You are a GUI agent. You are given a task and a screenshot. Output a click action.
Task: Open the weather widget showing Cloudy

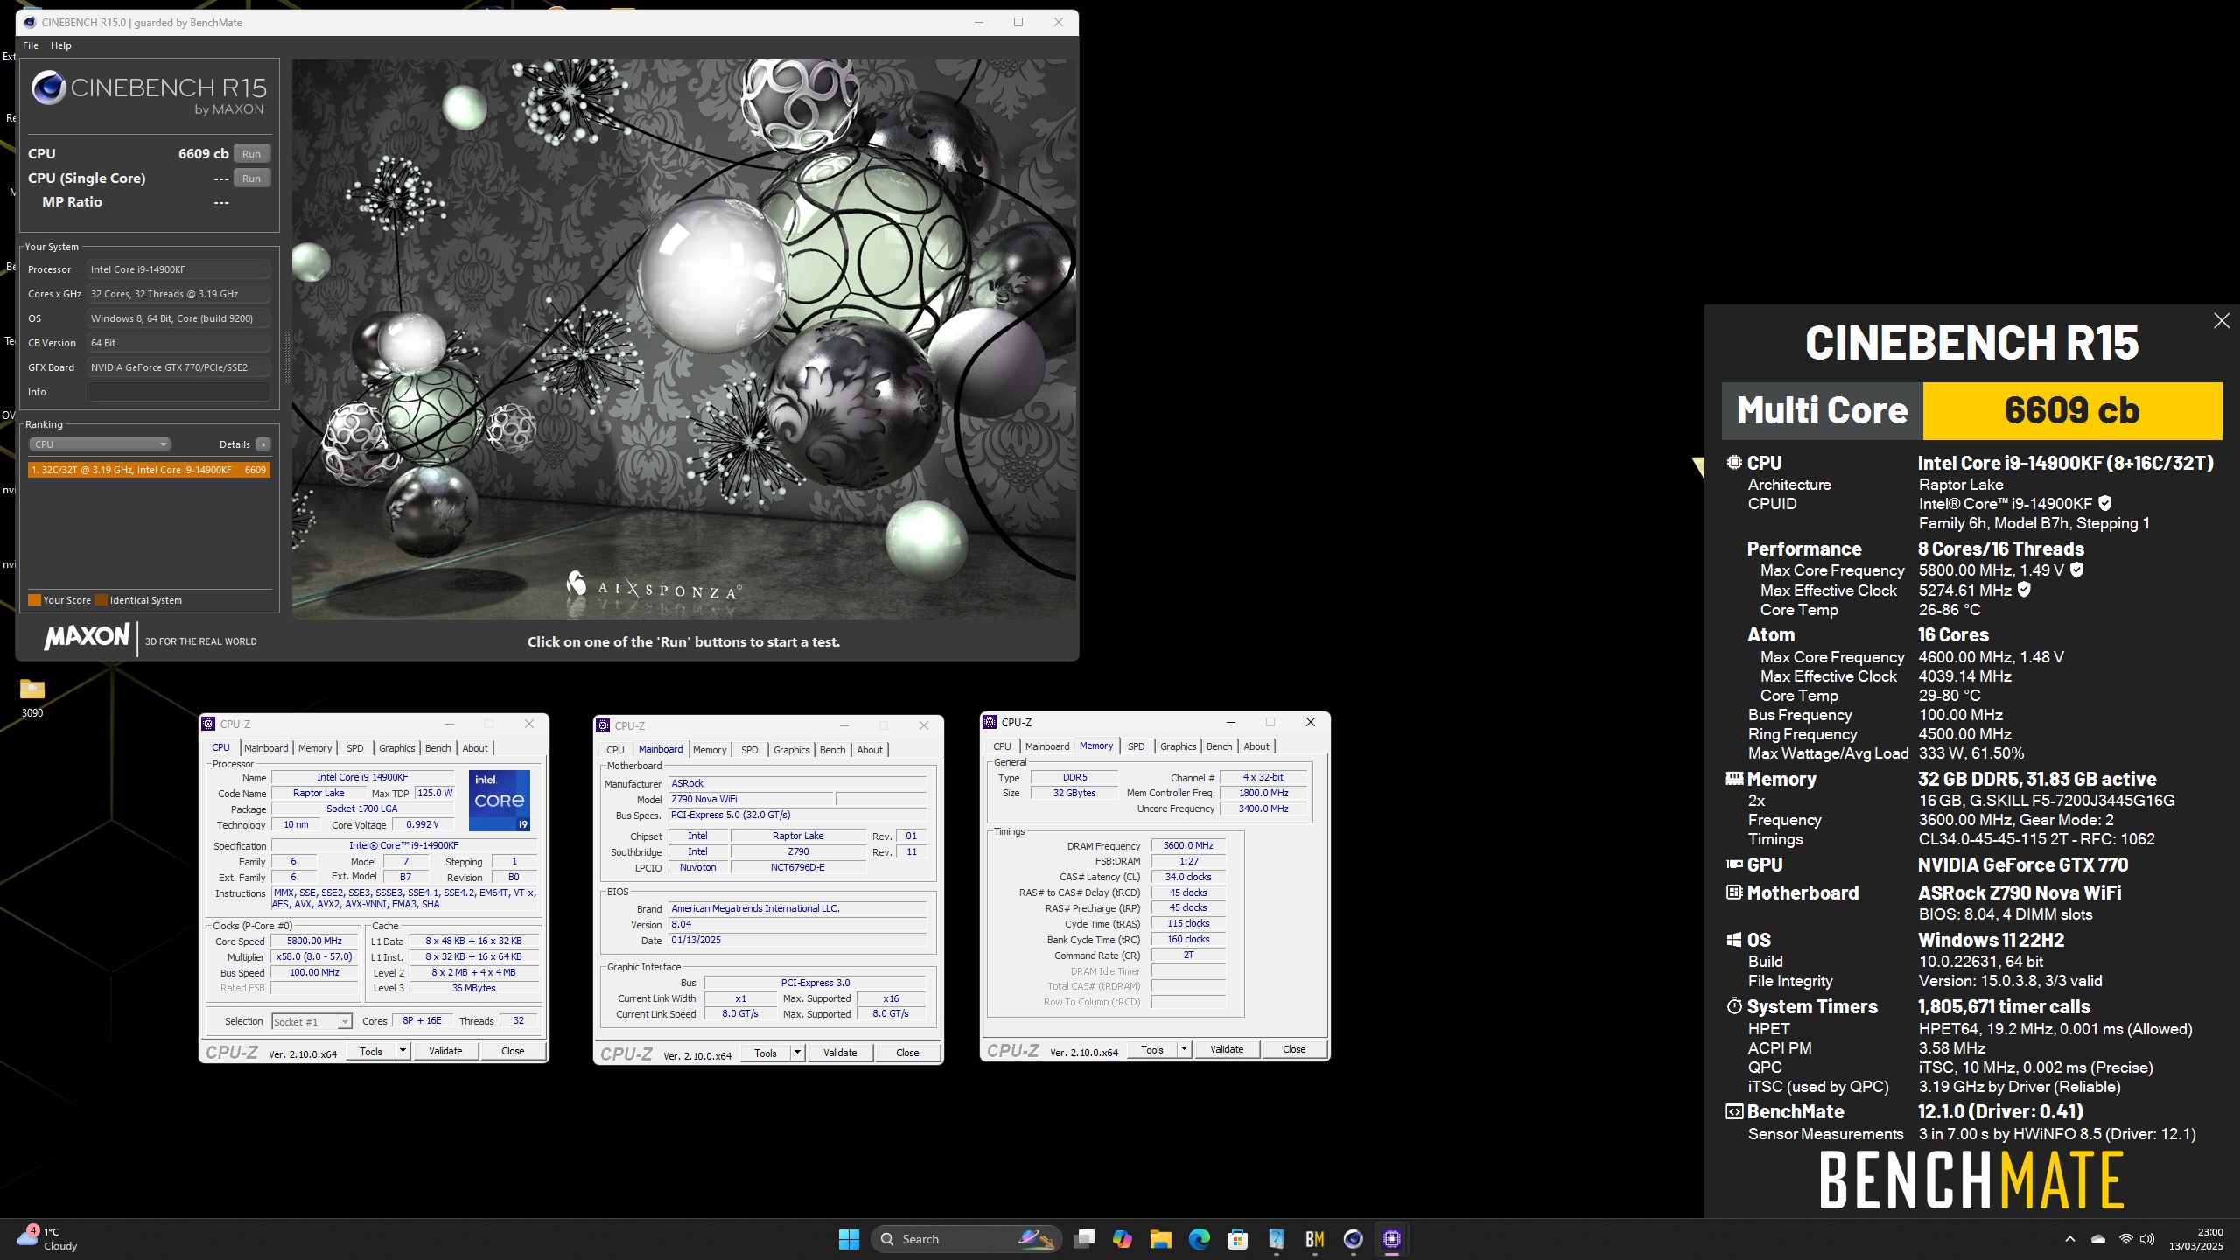[48, 1238]
